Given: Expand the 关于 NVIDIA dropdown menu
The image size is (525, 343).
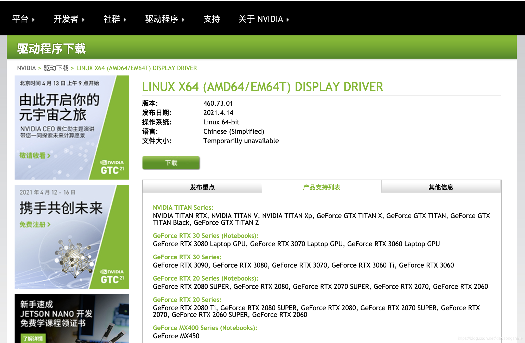Looking at the screenshot, I should point(260,19).
